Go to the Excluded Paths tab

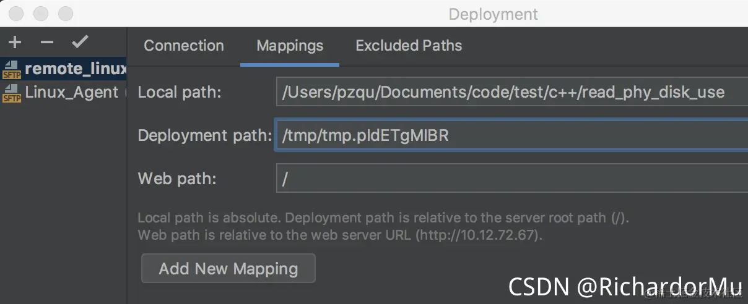(409, 46)
